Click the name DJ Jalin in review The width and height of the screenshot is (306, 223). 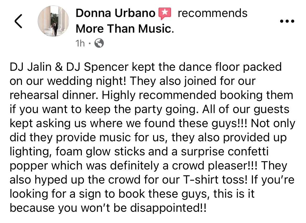(x=31, y=67)
